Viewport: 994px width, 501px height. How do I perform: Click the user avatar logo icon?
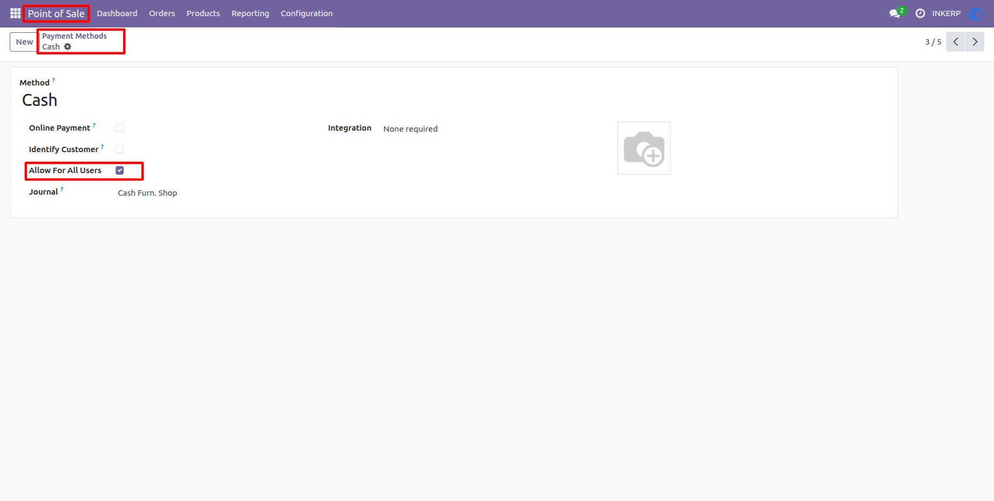[975, 13]
